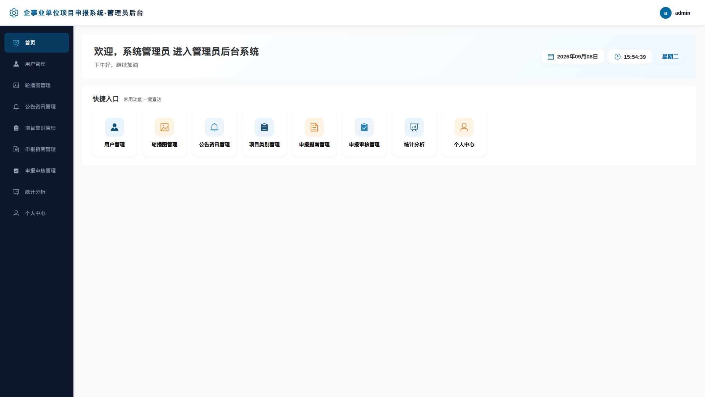Click the 个人中心 quick entry user icon

point(464,127)
